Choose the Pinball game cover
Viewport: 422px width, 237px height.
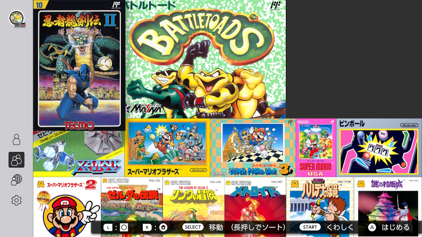(379, 148)
